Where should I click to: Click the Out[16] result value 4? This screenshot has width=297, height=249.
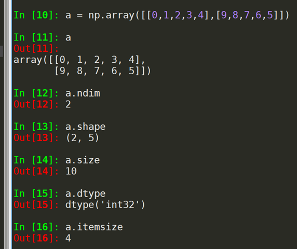click(x=68, y=238)
